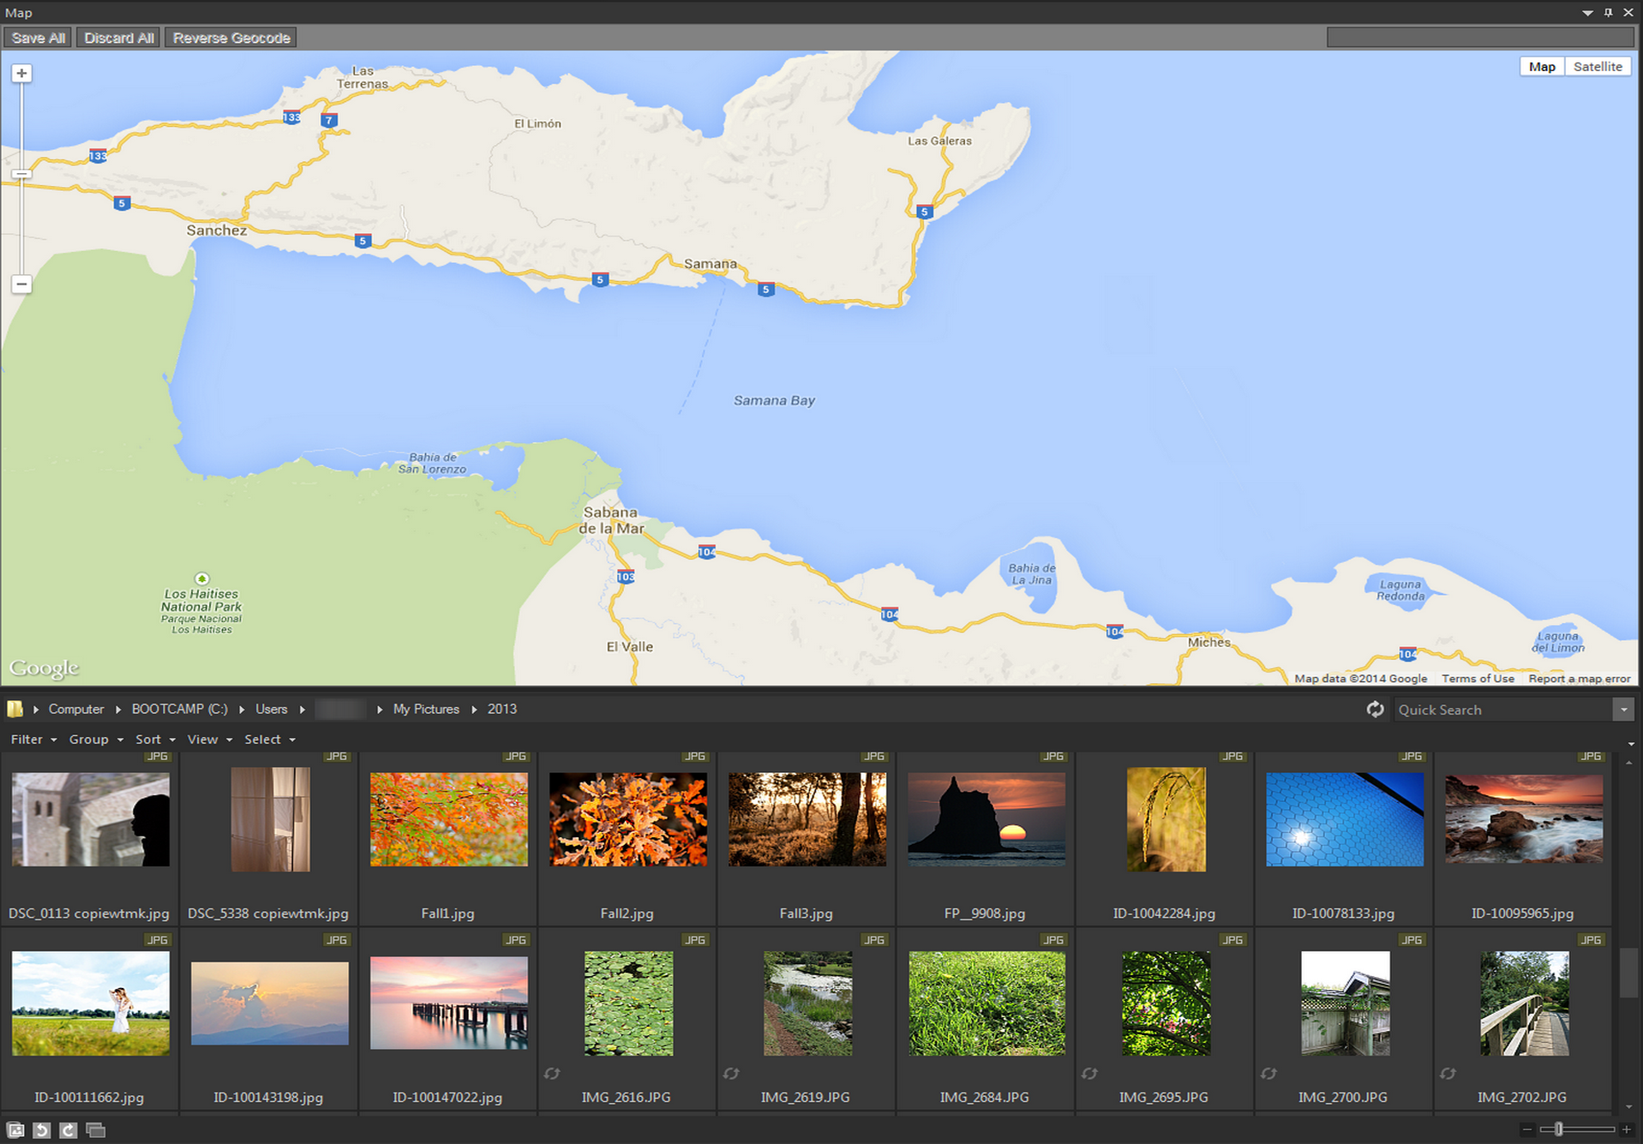Screen dimensions: 1643x1144
Task: Rotate left using bottom toolbar icon
Action: 41,1130
